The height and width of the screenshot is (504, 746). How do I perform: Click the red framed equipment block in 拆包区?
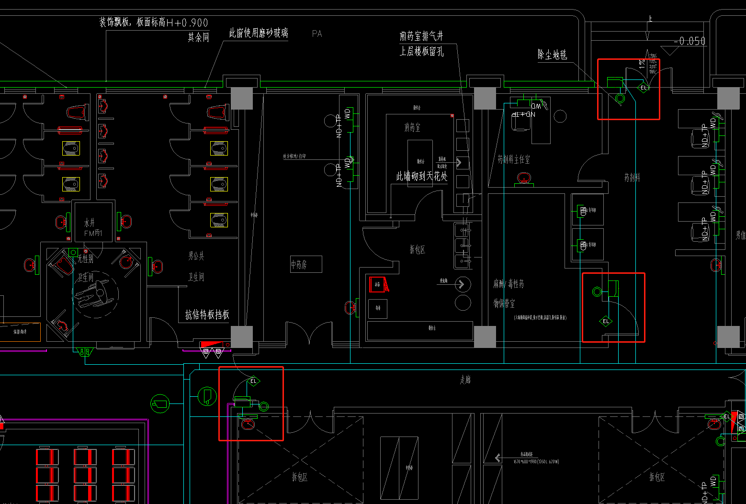click(378, 284)
